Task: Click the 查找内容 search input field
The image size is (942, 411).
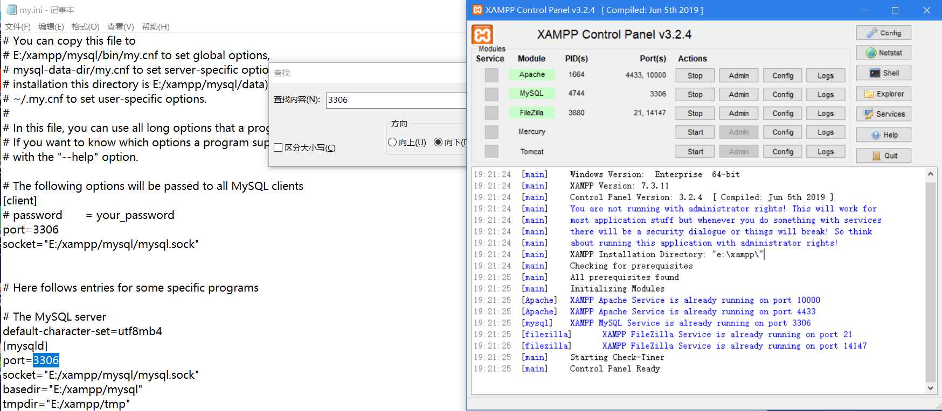Action: pos(396,100)
